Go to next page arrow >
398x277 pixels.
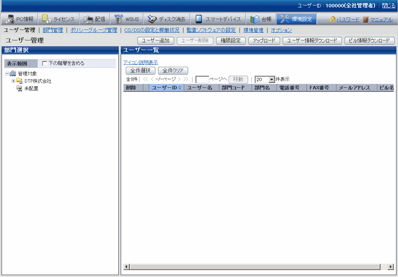pyautogui.click(x=179, y=79)
